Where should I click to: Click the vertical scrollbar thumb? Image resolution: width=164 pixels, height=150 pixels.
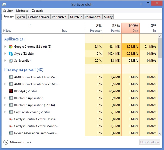160,48
